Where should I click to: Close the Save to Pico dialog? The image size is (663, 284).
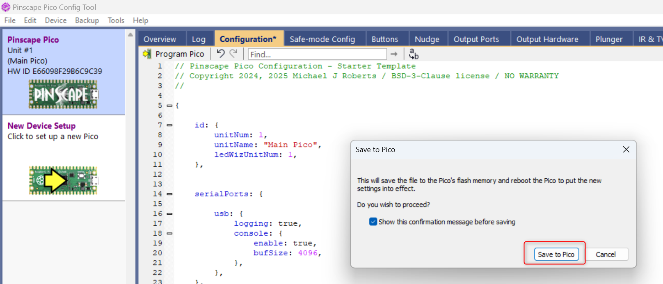click(626, 150)
